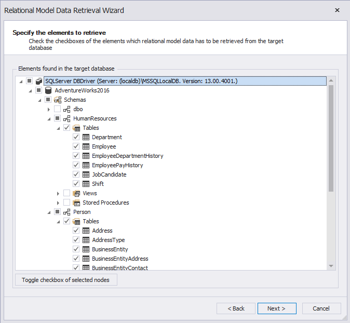
Task: Select the Stored Procedures label
Action: click(106, 203)
